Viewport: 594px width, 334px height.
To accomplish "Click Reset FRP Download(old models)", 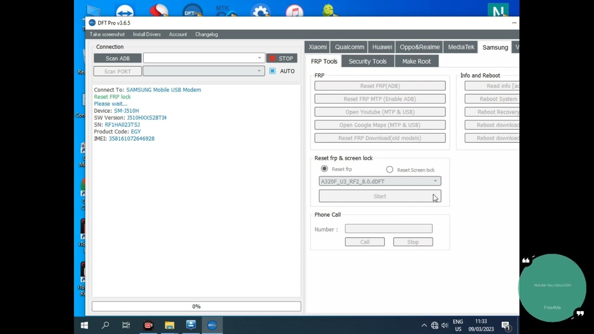I will (380, 138).
